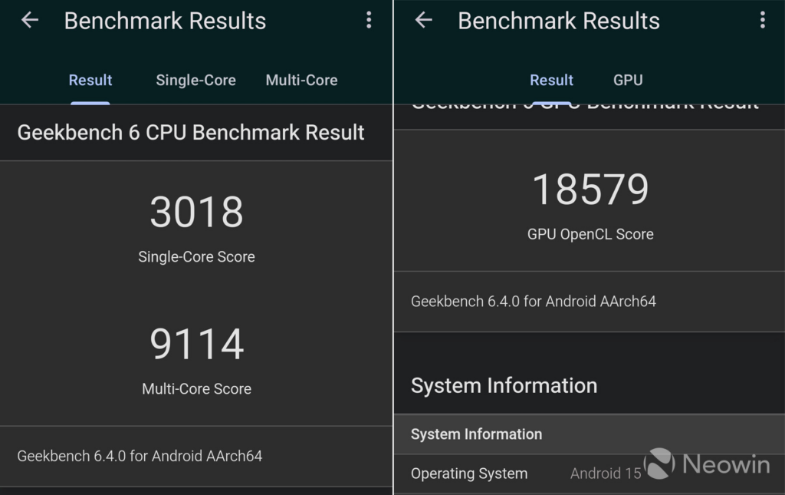Switch to the GPU tab
Viewport: 785px width, 495px height.
pyautogui.click(x=628, y=80)
